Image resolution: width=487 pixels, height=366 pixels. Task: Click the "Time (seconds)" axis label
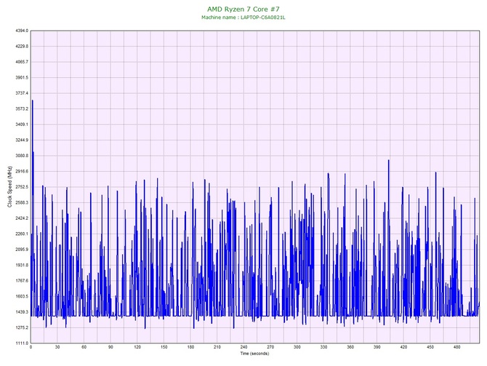[254, 354]
